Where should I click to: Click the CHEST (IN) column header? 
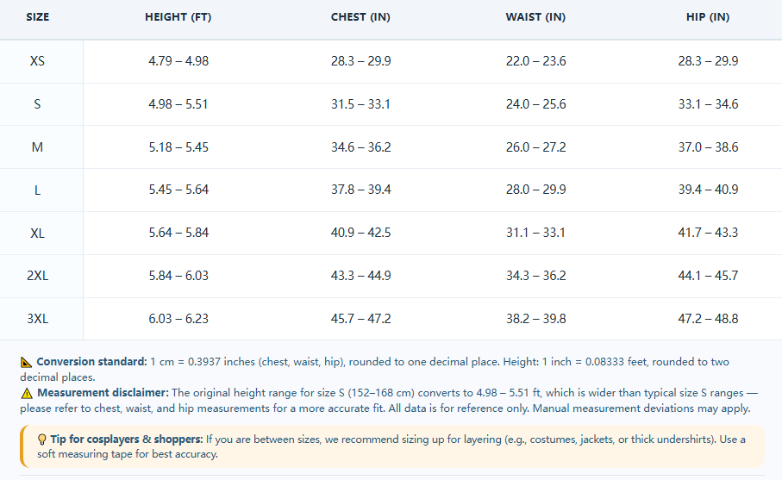coord(360,17)
